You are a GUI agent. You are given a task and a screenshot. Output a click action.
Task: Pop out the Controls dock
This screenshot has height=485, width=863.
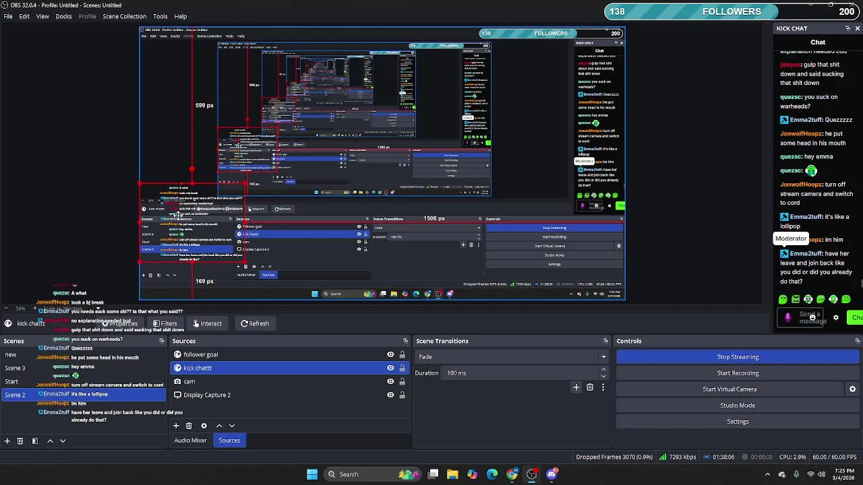857,341
